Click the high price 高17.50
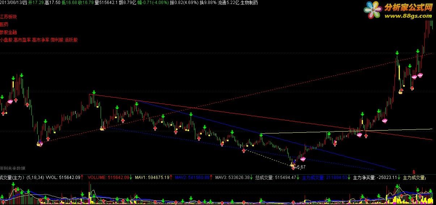 pyautogui.click(x=52, y=3)
